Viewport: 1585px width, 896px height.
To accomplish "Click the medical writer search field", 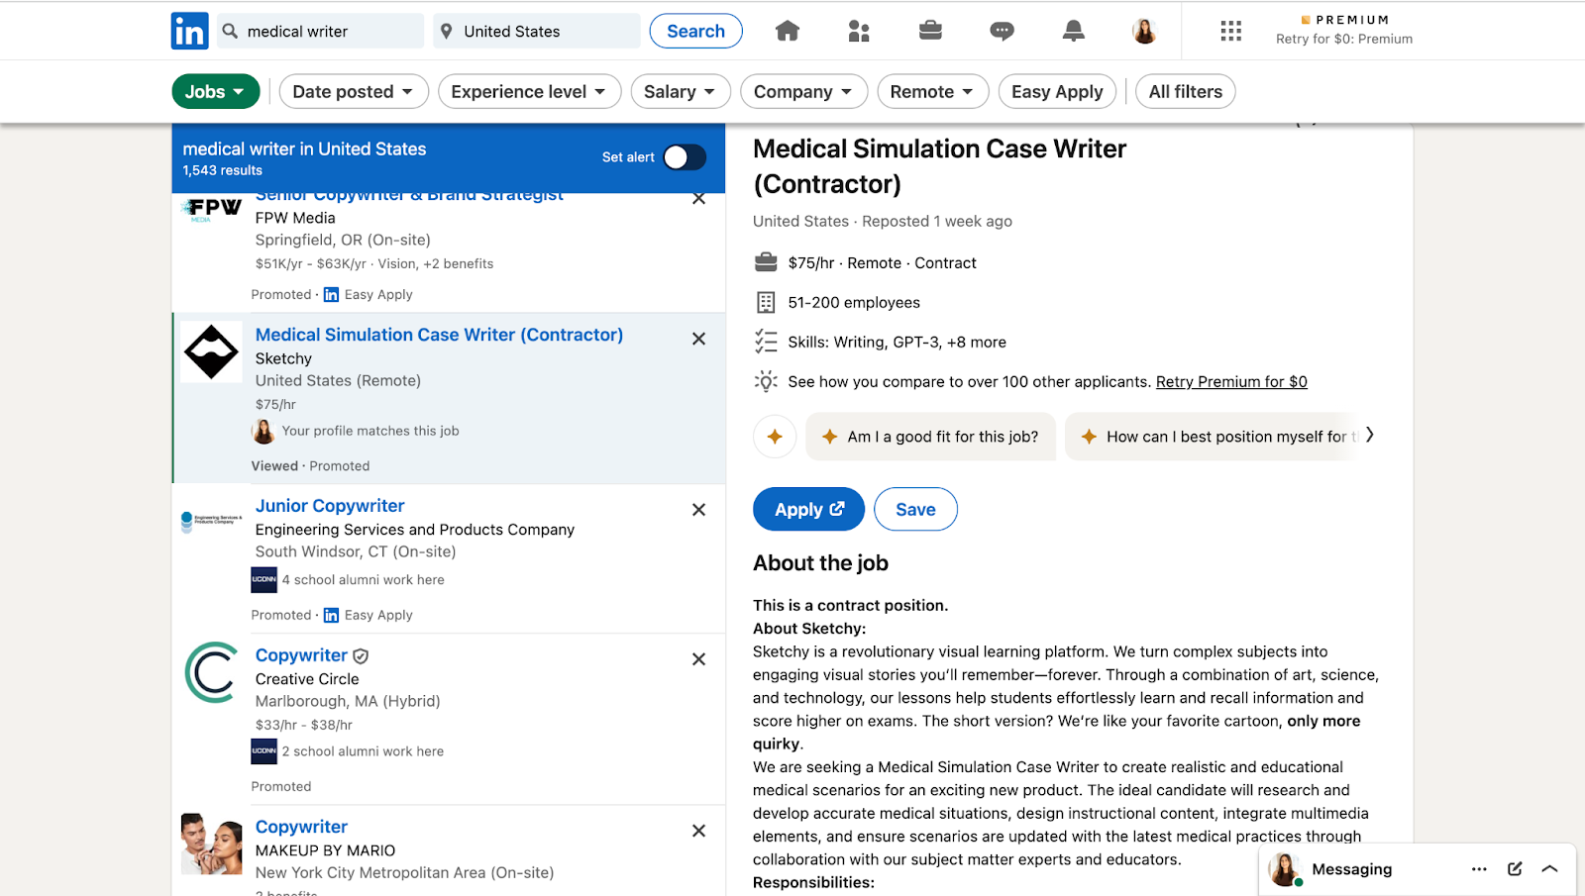I will pyautogui.click(x=321, y=31).
